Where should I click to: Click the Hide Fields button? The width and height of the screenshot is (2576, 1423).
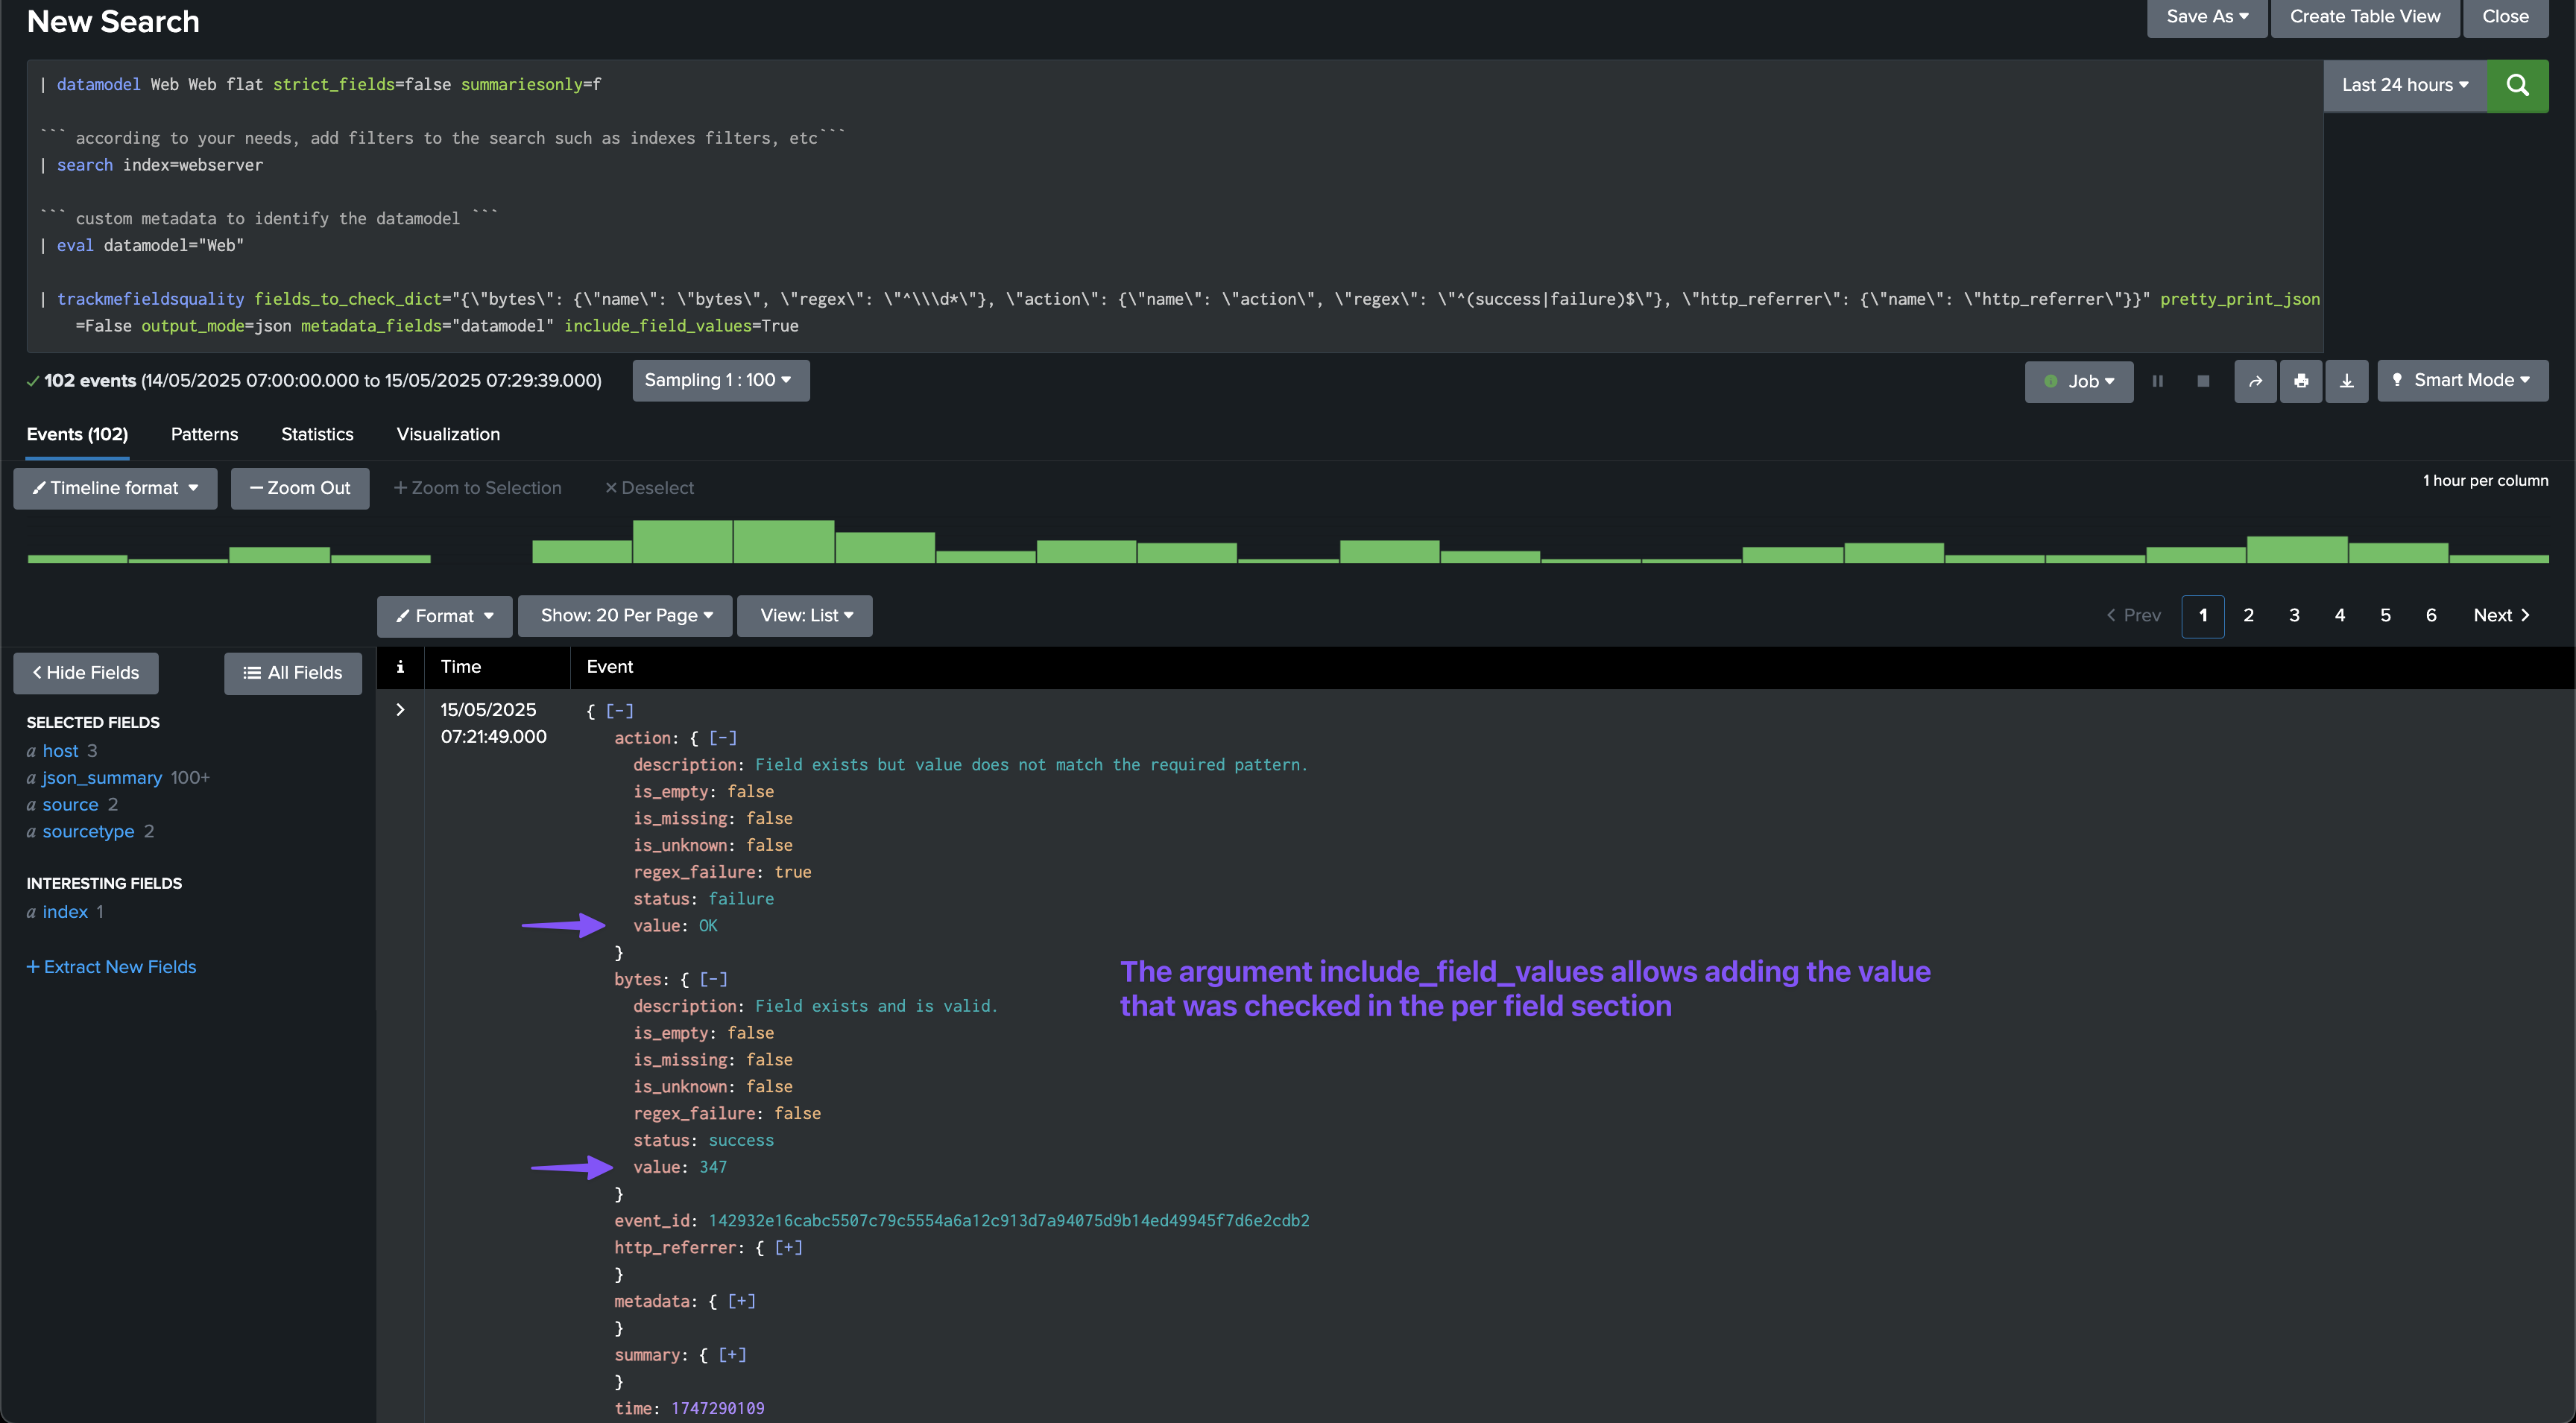[86, 673]
